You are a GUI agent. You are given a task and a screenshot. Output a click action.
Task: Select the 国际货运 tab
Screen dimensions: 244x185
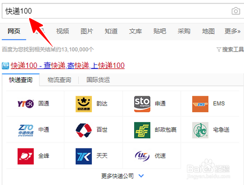pyautogui.click(x=98, y=80)
